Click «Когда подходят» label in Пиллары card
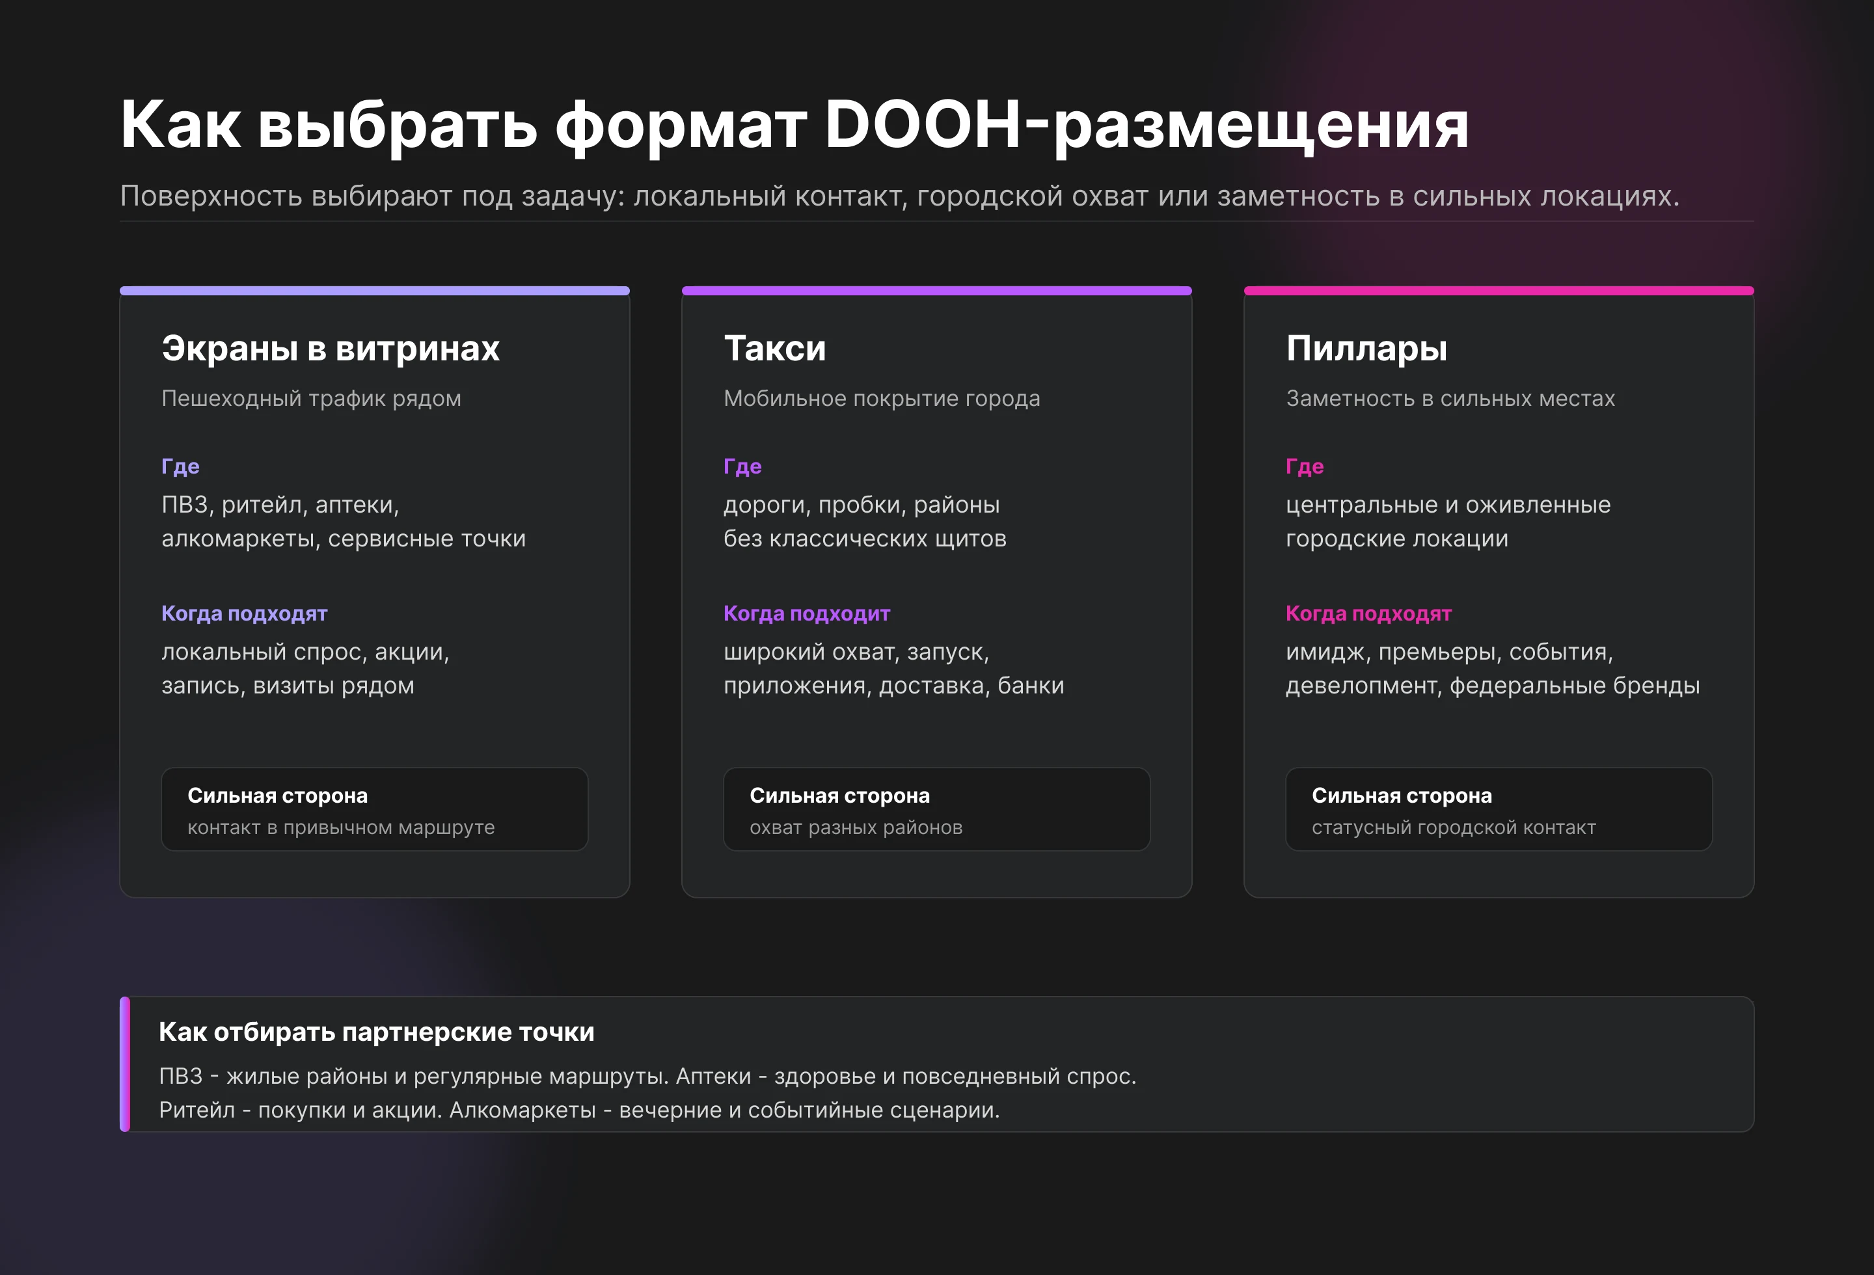The height and width of the screenshot is (1275, 1874). pos(1368,614)
